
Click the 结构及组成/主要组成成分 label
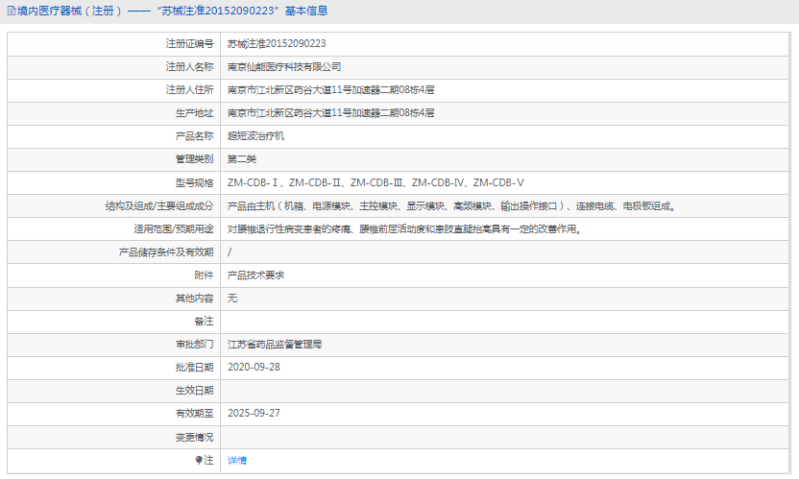click(159, 205)
